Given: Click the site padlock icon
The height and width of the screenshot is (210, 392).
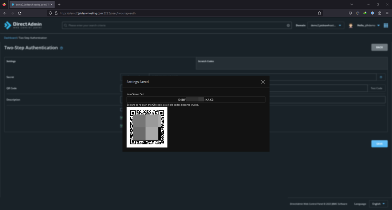Looking at the screenshot, I should tap(56, 13).
